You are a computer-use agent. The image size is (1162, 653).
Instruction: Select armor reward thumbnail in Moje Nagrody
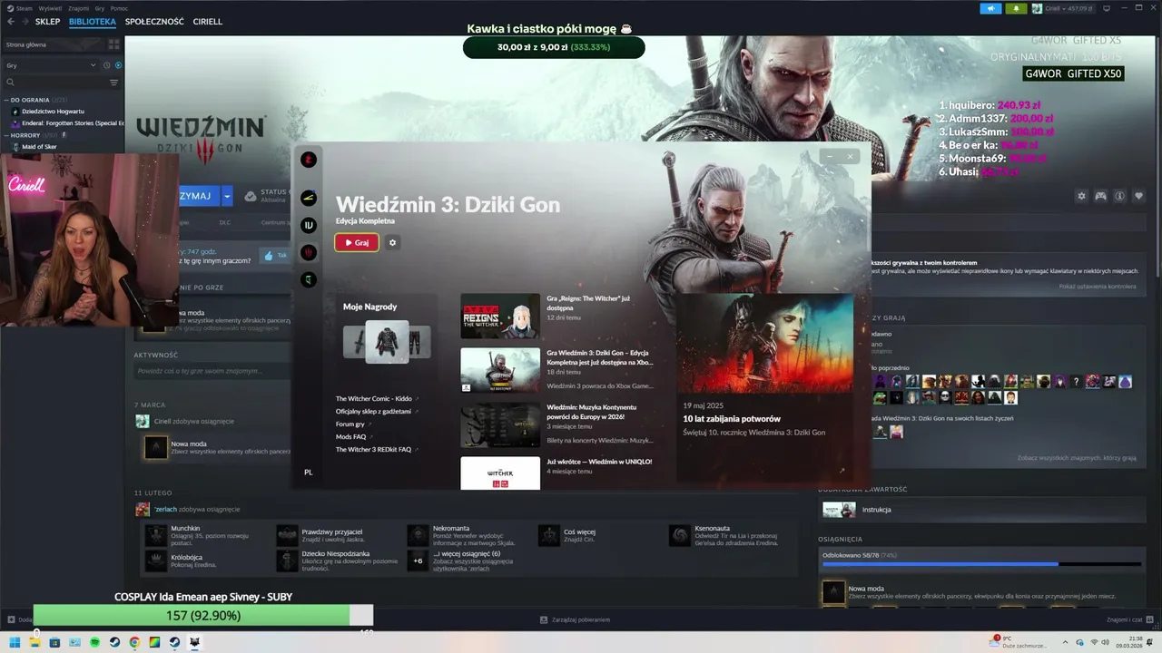[387, 342]
